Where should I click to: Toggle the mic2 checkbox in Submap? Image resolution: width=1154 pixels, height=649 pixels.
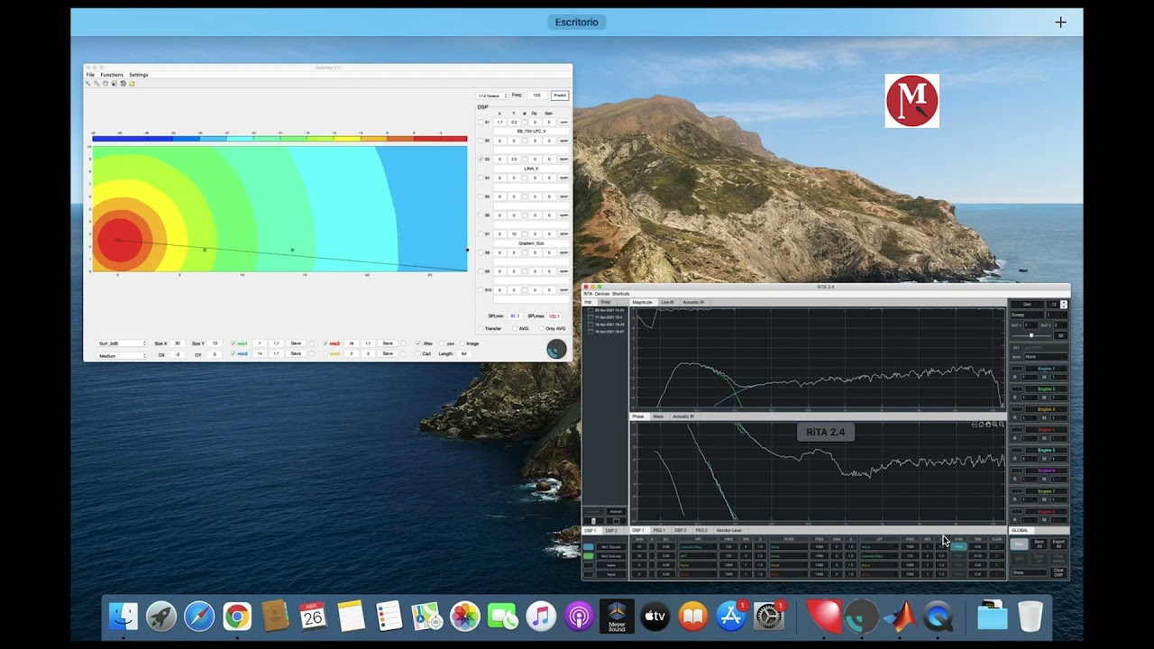click(234, 353)
